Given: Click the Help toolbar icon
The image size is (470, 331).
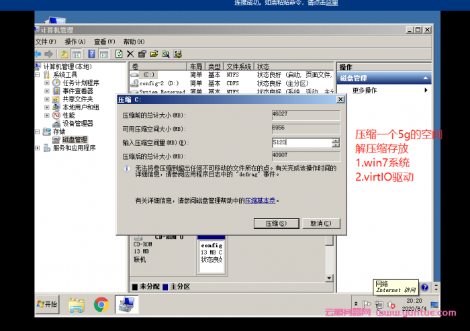Looking at the screenshot, I should pyautogui.click(x=91, y=54).
